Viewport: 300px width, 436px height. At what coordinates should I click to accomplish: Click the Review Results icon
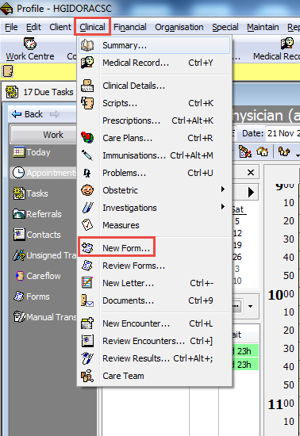(x=87, y=358)
